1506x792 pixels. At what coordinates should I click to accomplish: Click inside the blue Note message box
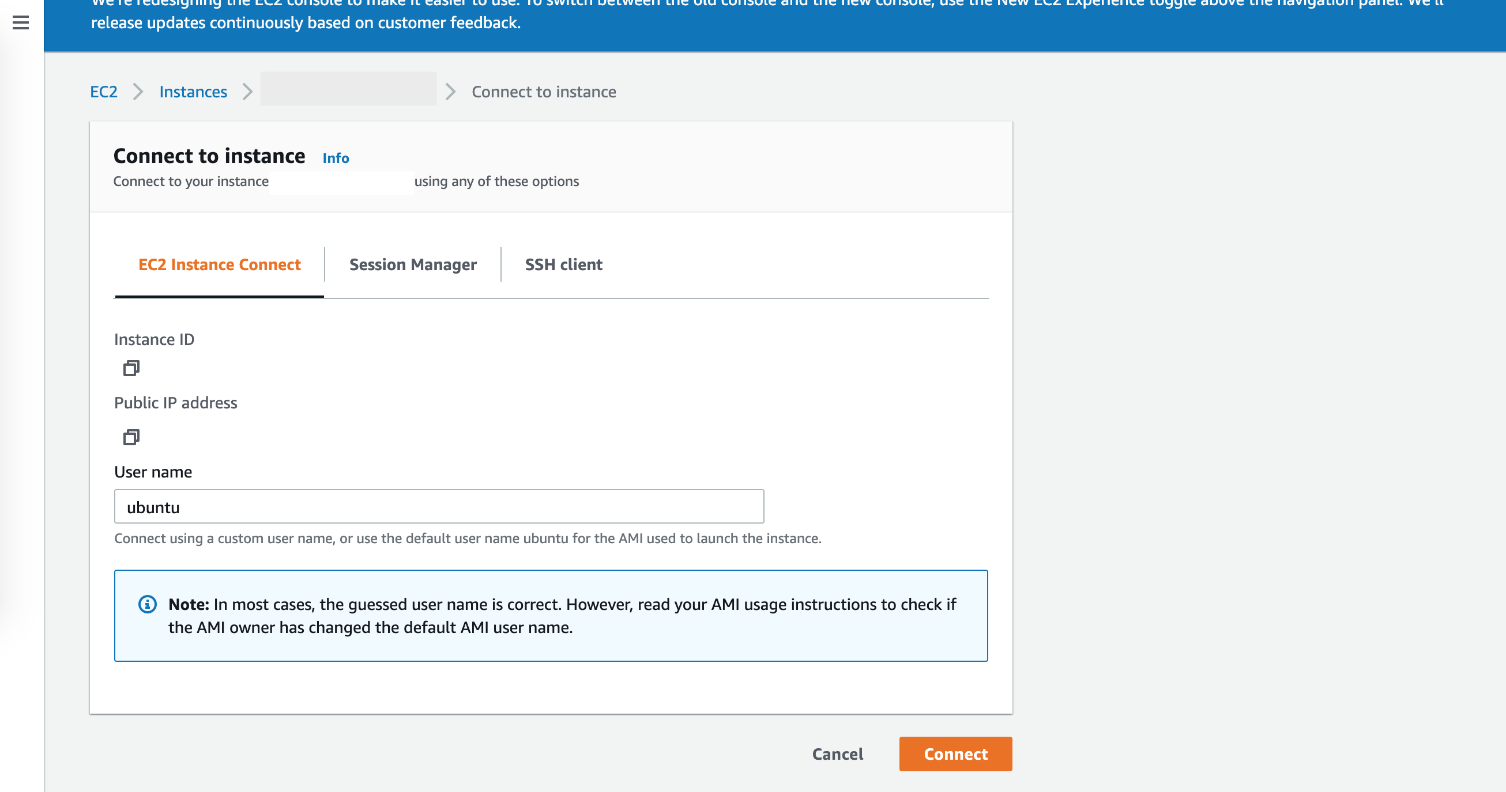[x=549, y=616]
